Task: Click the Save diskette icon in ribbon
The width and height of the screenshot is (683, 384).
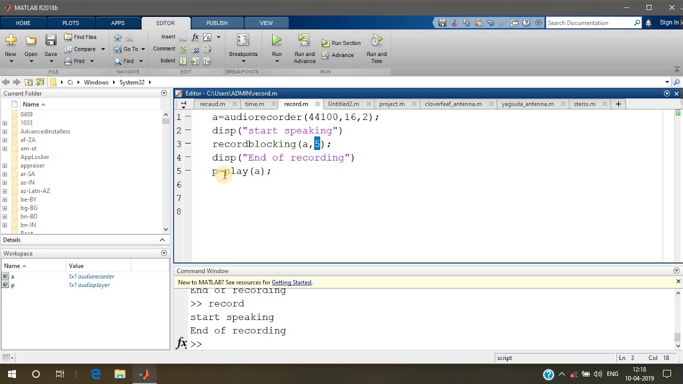Action: coord(51,41)
